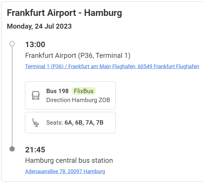This screenshot has height=183, width=203.
Task: Click the vertical route line between stops
Action: click(x=12, y=95)
